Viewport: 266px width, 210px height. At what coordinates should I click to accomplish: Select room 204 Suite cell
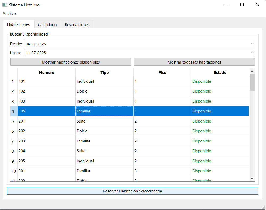click(x=104, y=151)
